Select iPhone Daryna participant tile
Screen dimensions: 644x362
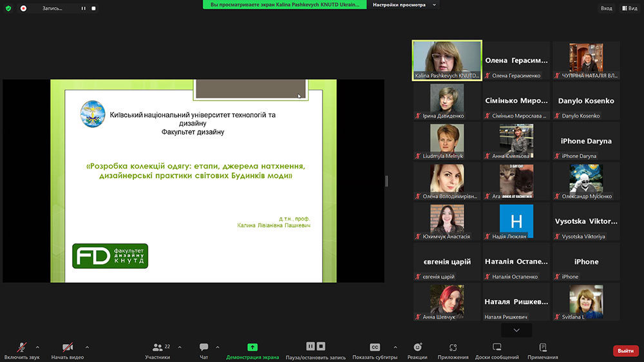(x=586, y=141)
